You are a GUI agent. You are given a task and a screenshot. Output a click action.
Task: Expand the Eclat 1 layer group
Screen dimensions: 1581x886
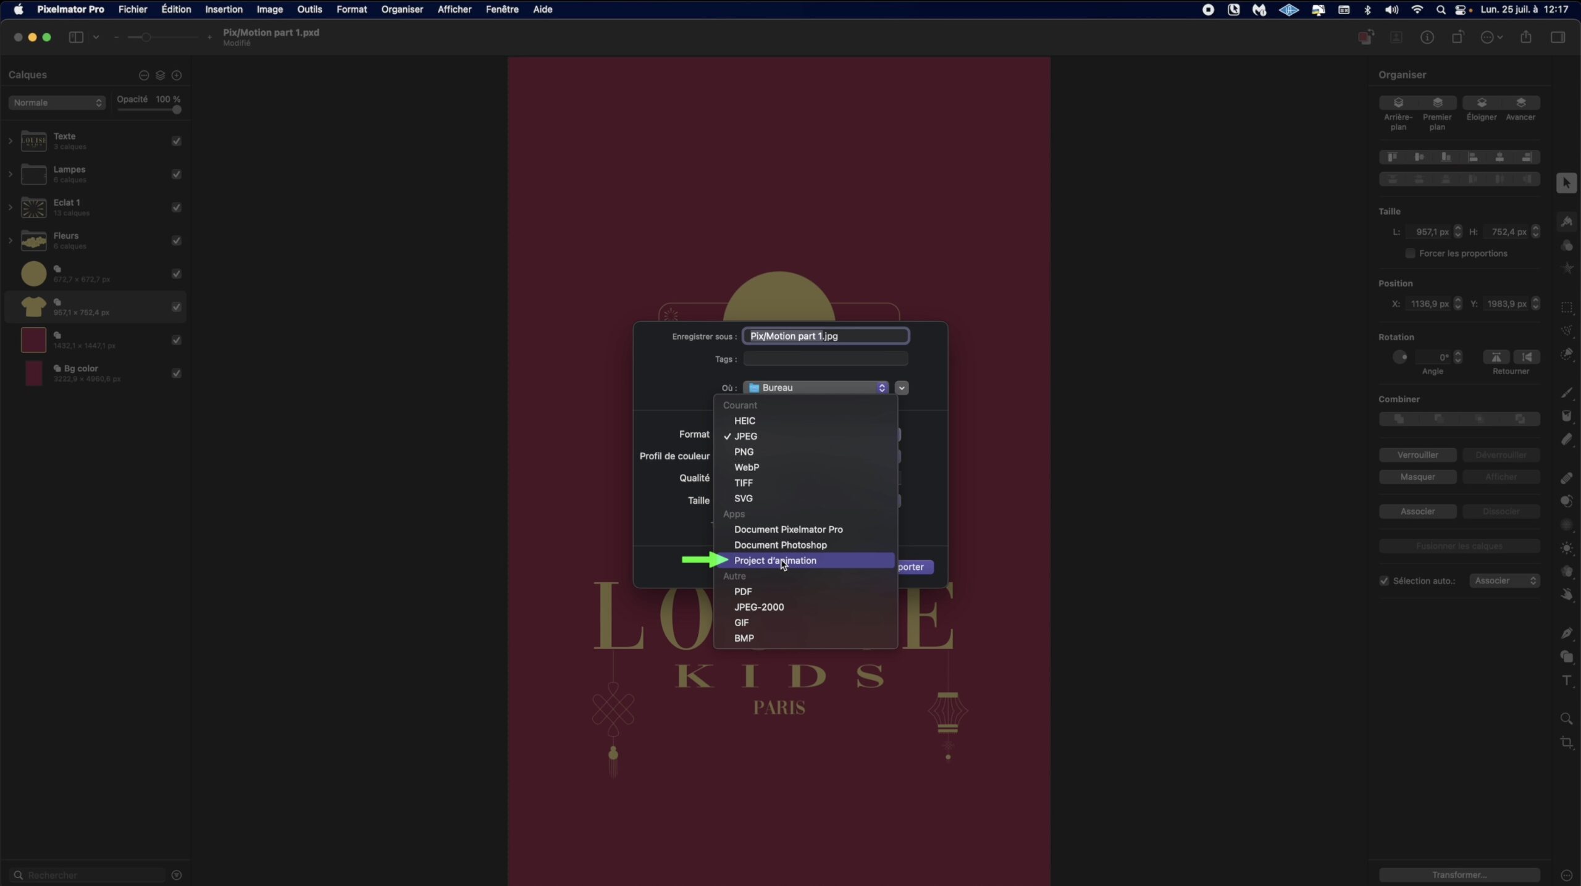click(x=10, y=207)
